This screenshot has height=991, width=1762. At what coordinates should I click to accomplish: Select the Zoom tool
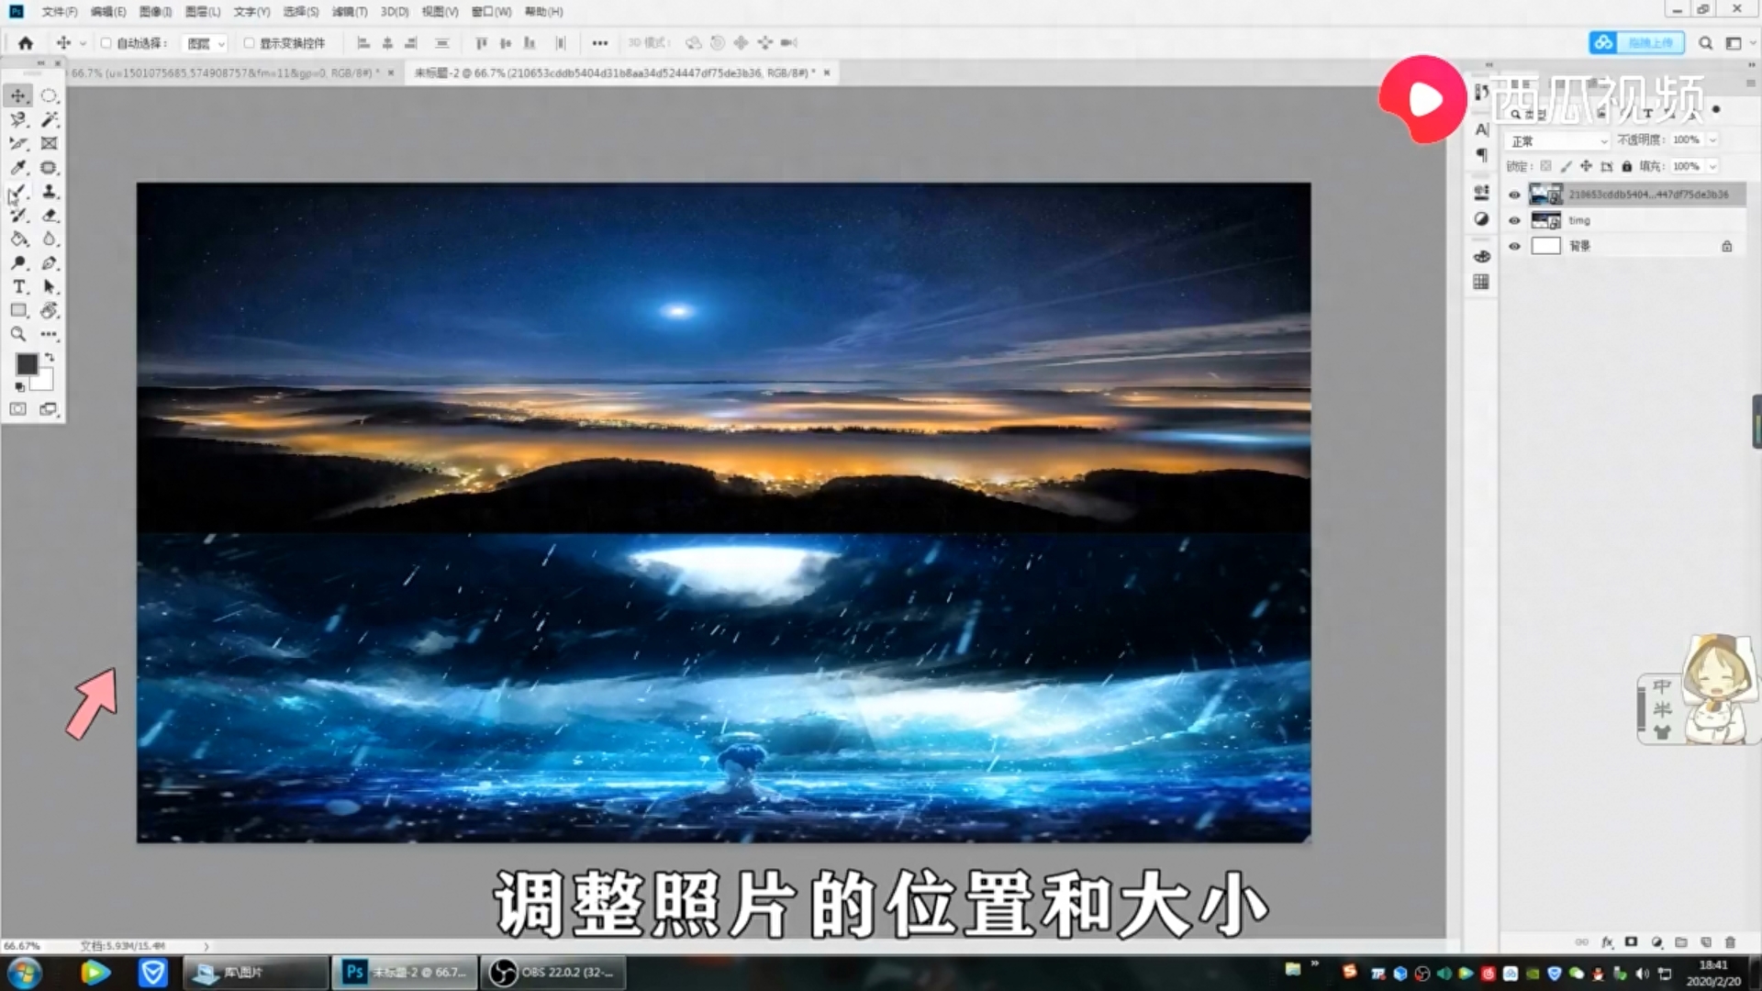pos(17,333)
